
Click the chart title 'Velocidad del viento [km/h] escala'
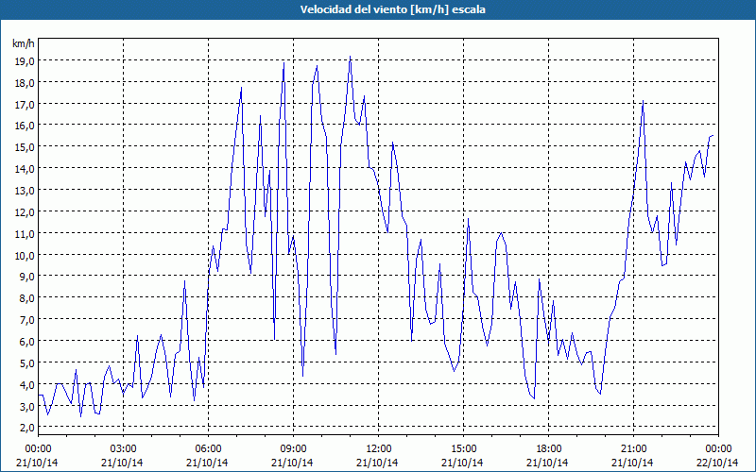[x=392, y=9]
